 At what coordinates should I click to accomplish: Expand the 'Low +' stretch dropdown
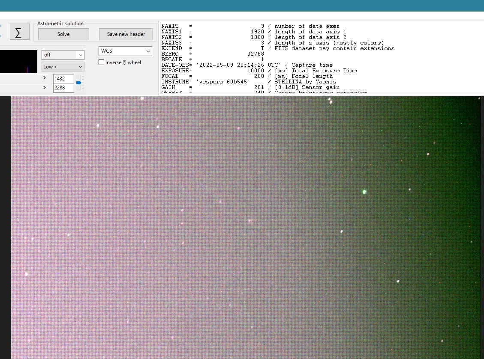pyautogui.click(x=63, y=67)
